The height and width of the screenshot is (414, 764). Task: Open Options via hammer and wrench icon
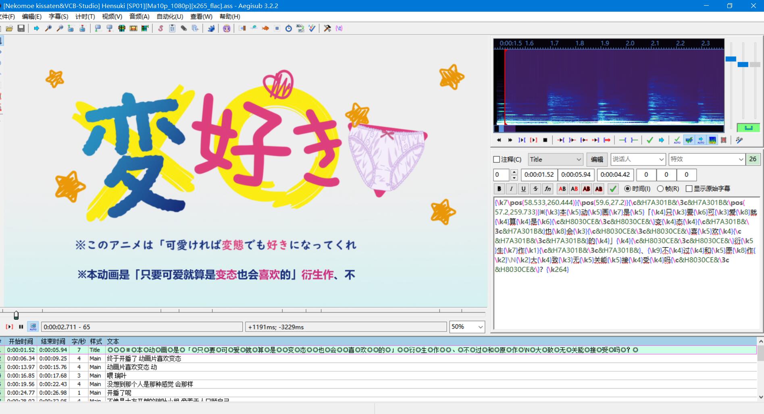327,28
